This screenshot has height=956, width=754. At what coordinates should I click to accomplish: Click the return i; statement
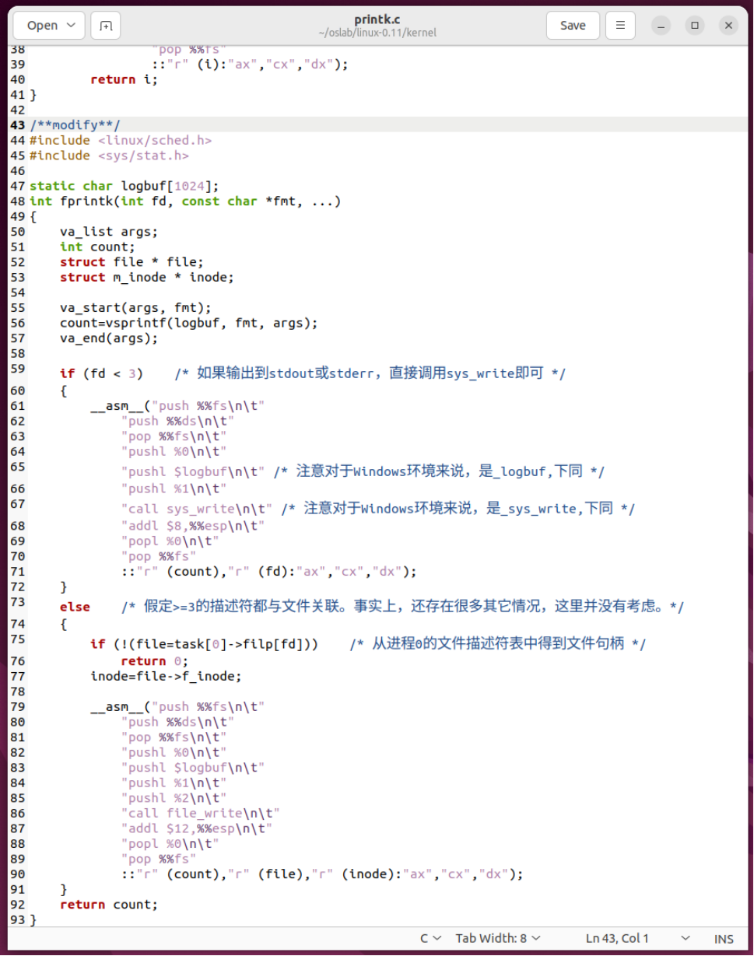point(124,79)
